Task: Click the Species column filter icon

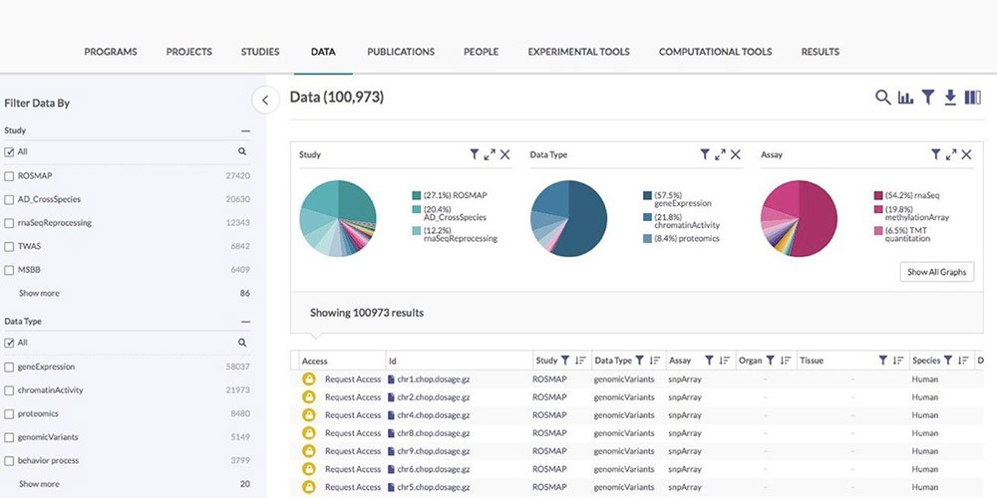Action: click(x=947, y=361)
